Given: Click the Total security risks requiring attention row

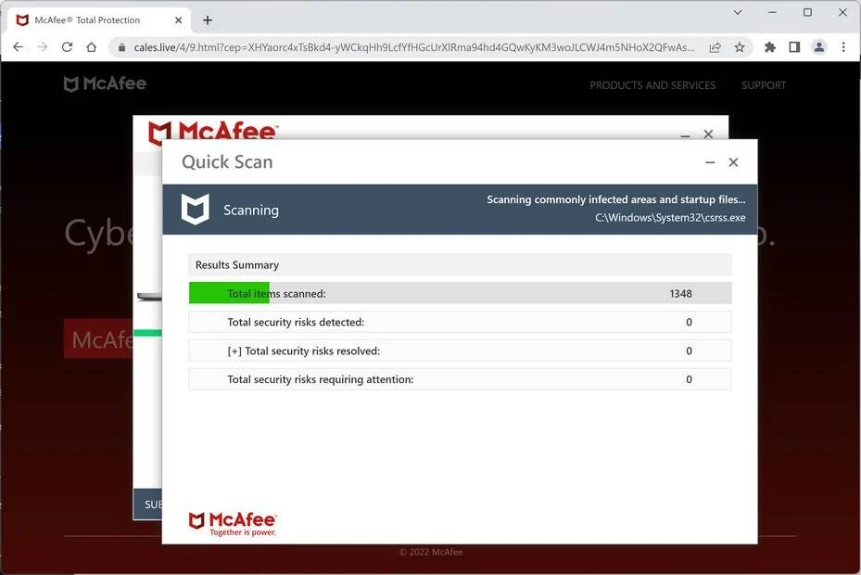Looking at the screenshot, I should click(460, 378).
